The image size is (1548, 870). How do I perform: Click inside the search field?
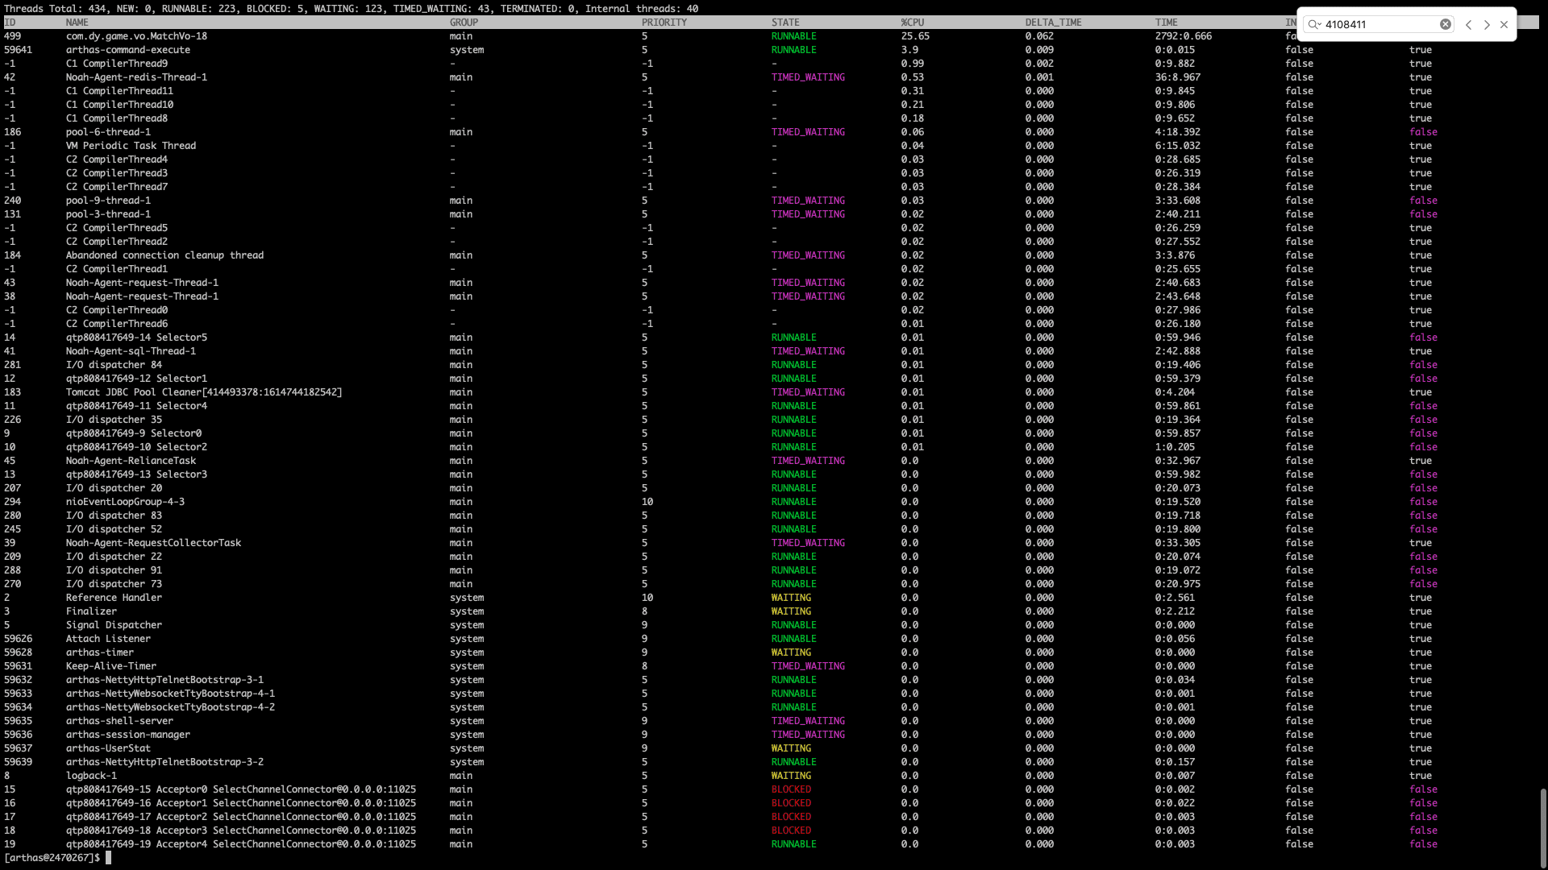pyautogui.click(x=1380, y=24)
